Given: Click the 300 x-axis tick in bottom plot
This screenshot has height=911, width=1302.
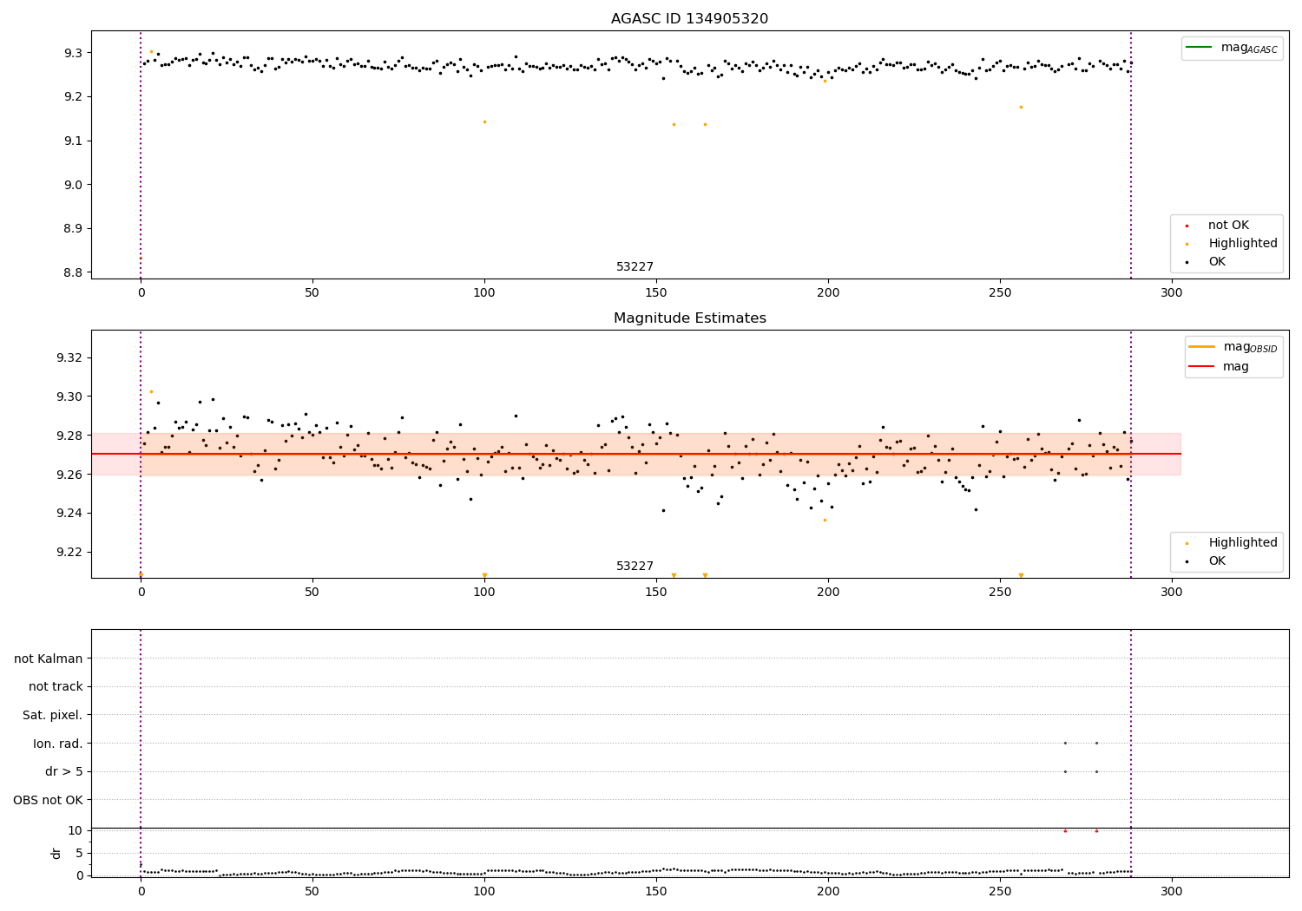Looking at the screenshot, I should (1172, 891).
